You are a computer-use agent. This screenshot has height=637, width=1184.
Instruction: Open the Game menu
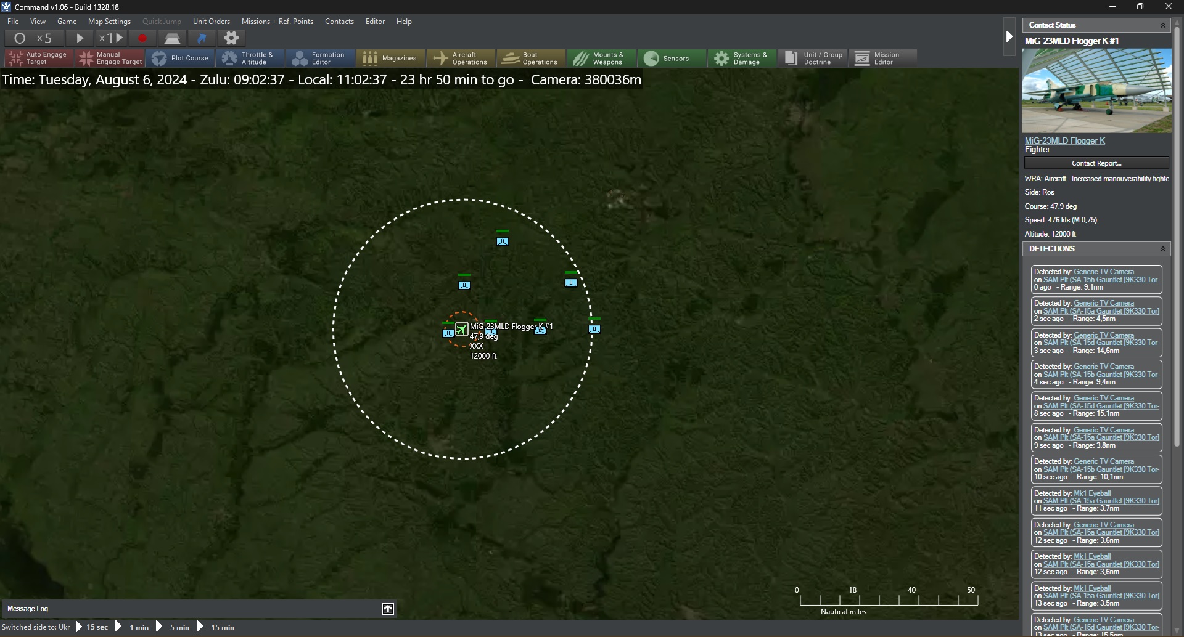point(67,22)
